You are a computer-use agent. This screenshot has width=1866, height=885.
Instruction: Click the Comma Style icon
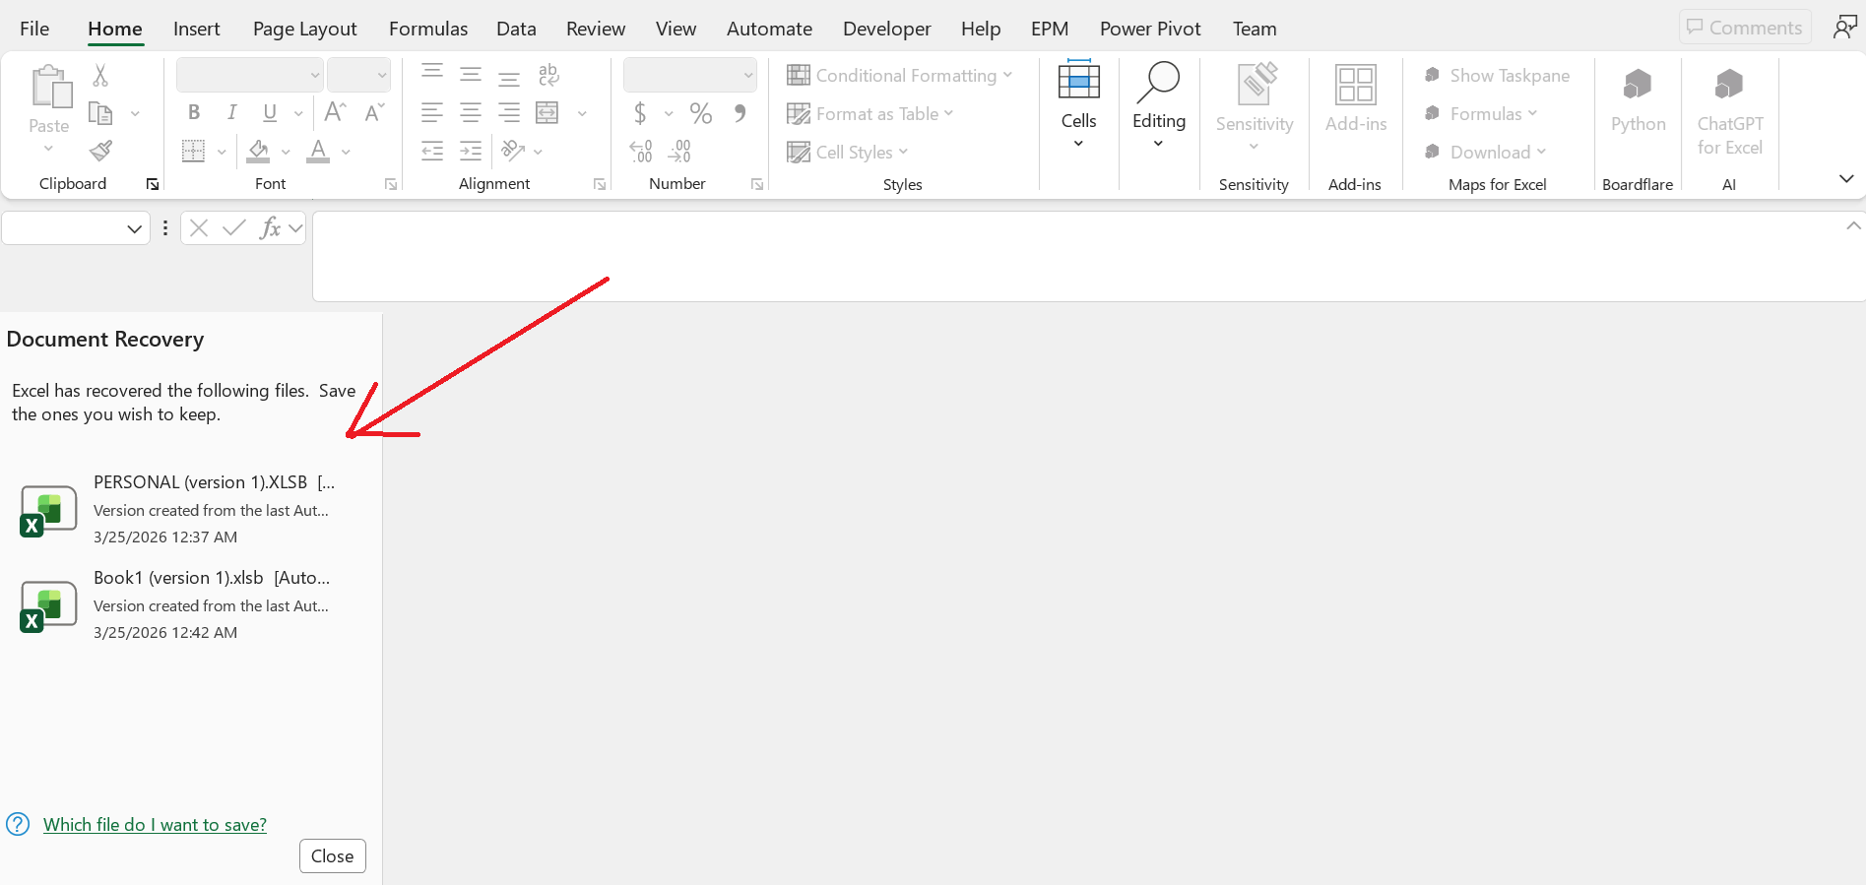[x=740, y=113]
